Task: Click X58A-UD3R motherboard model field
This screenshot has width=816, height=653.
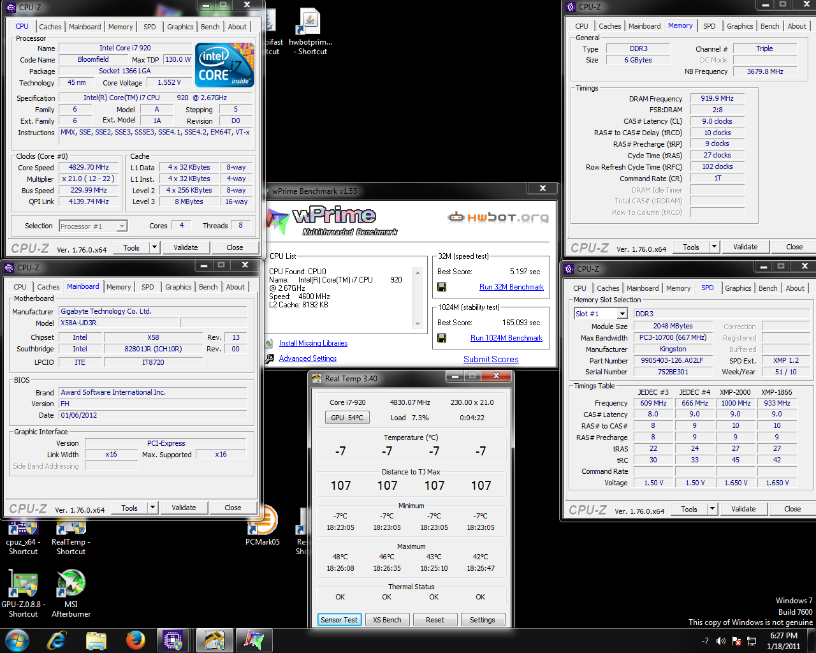Action: 118,323
